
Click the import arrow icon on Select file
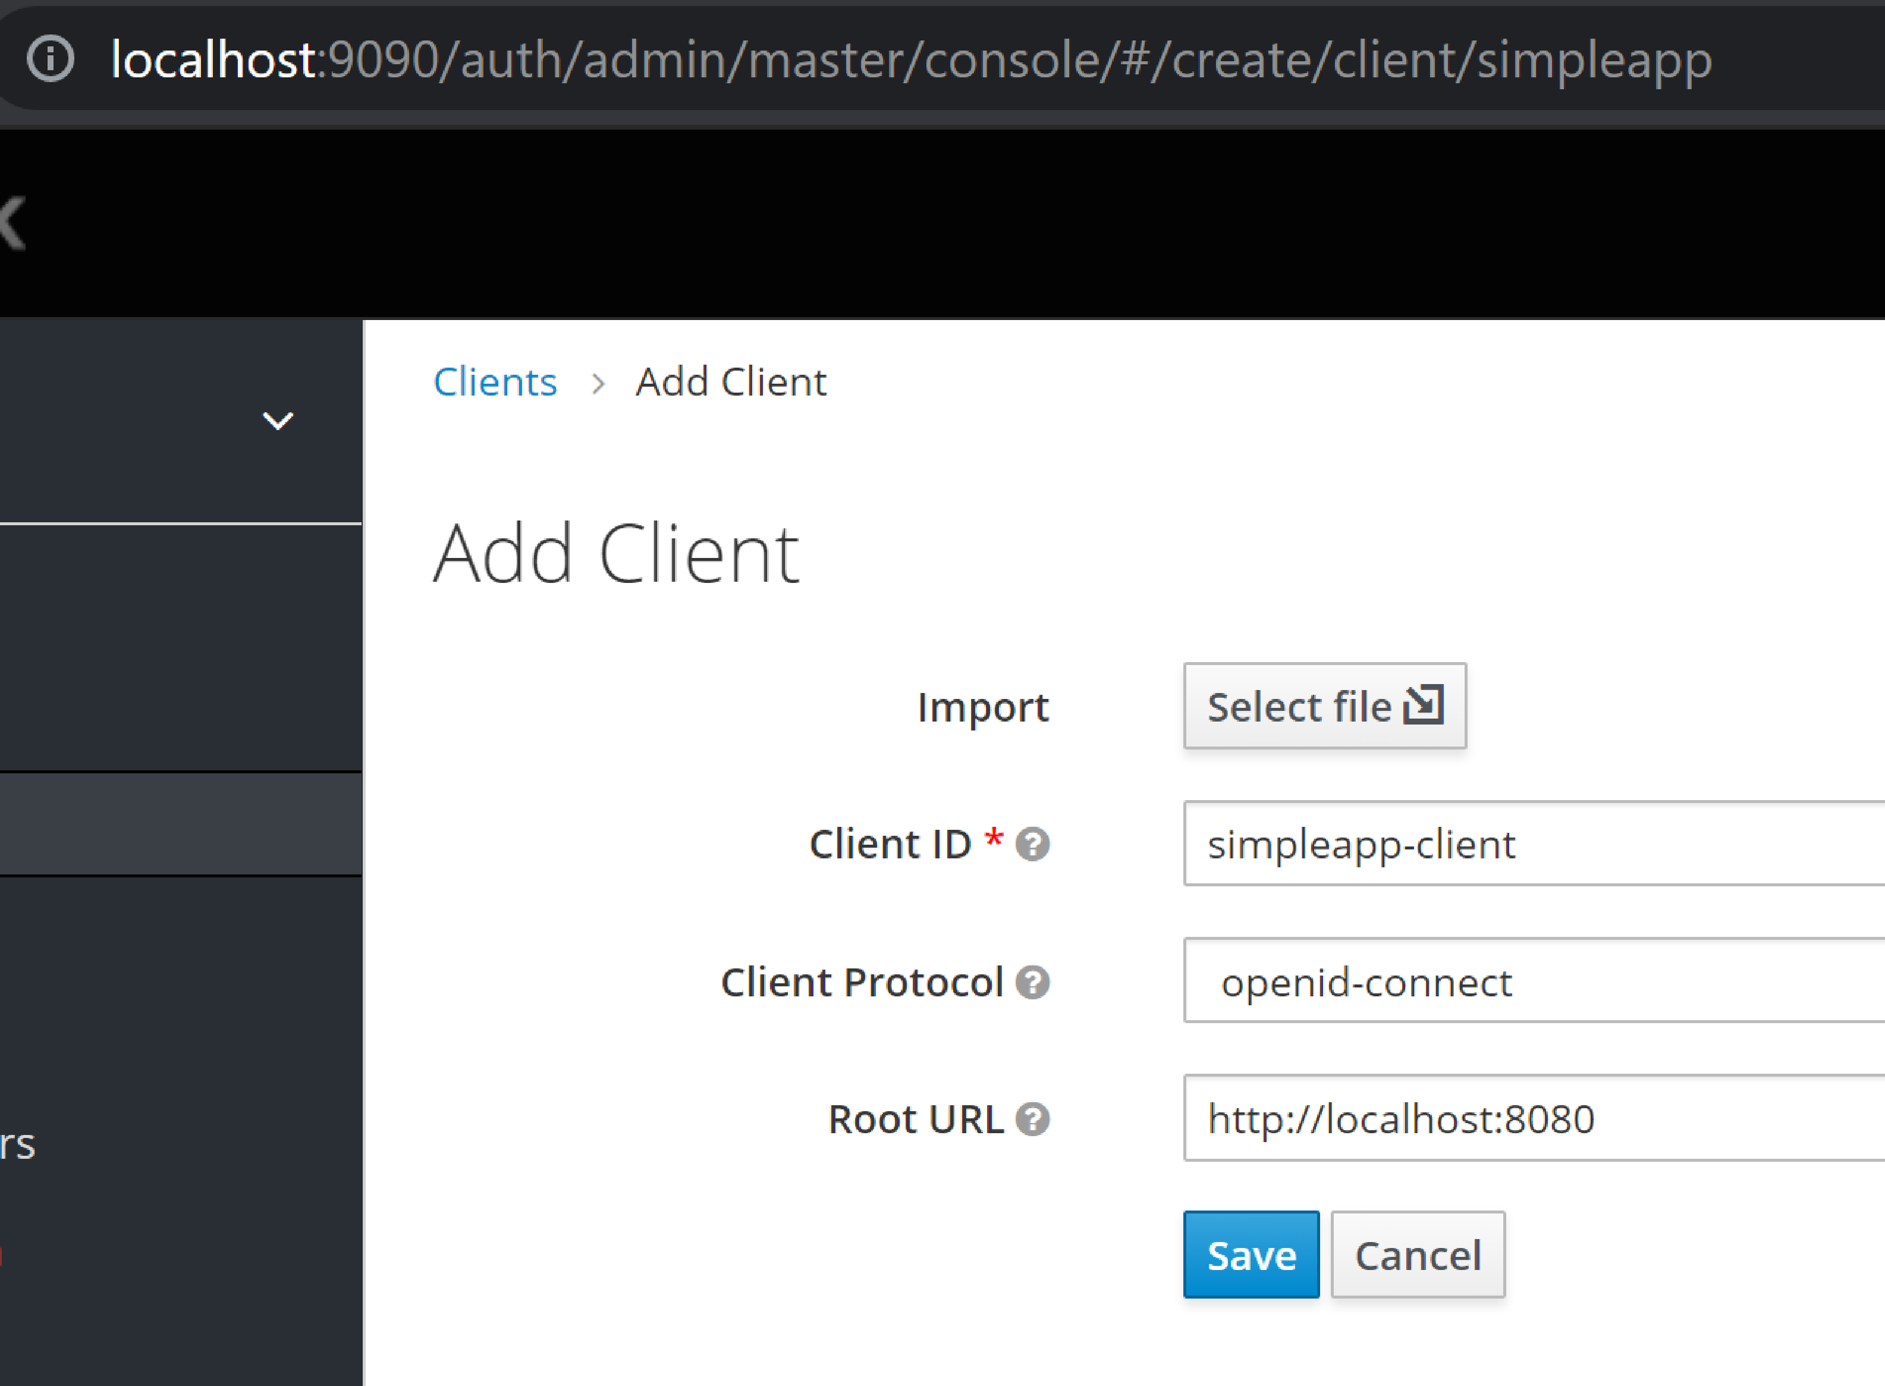pyautogui.click(x=1424, y=705)
